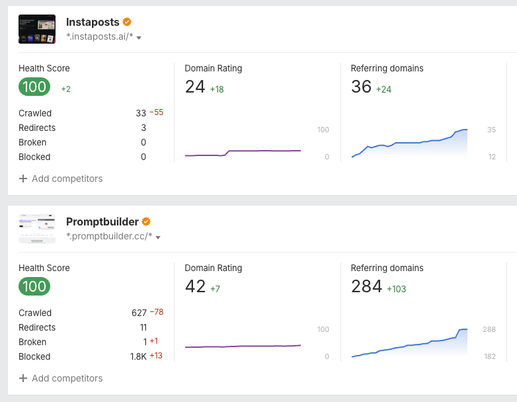This screenshot has width=517, height=402.
Task: Open the Promptbuilder project thumbnail
Action: [x=37, y=229]
